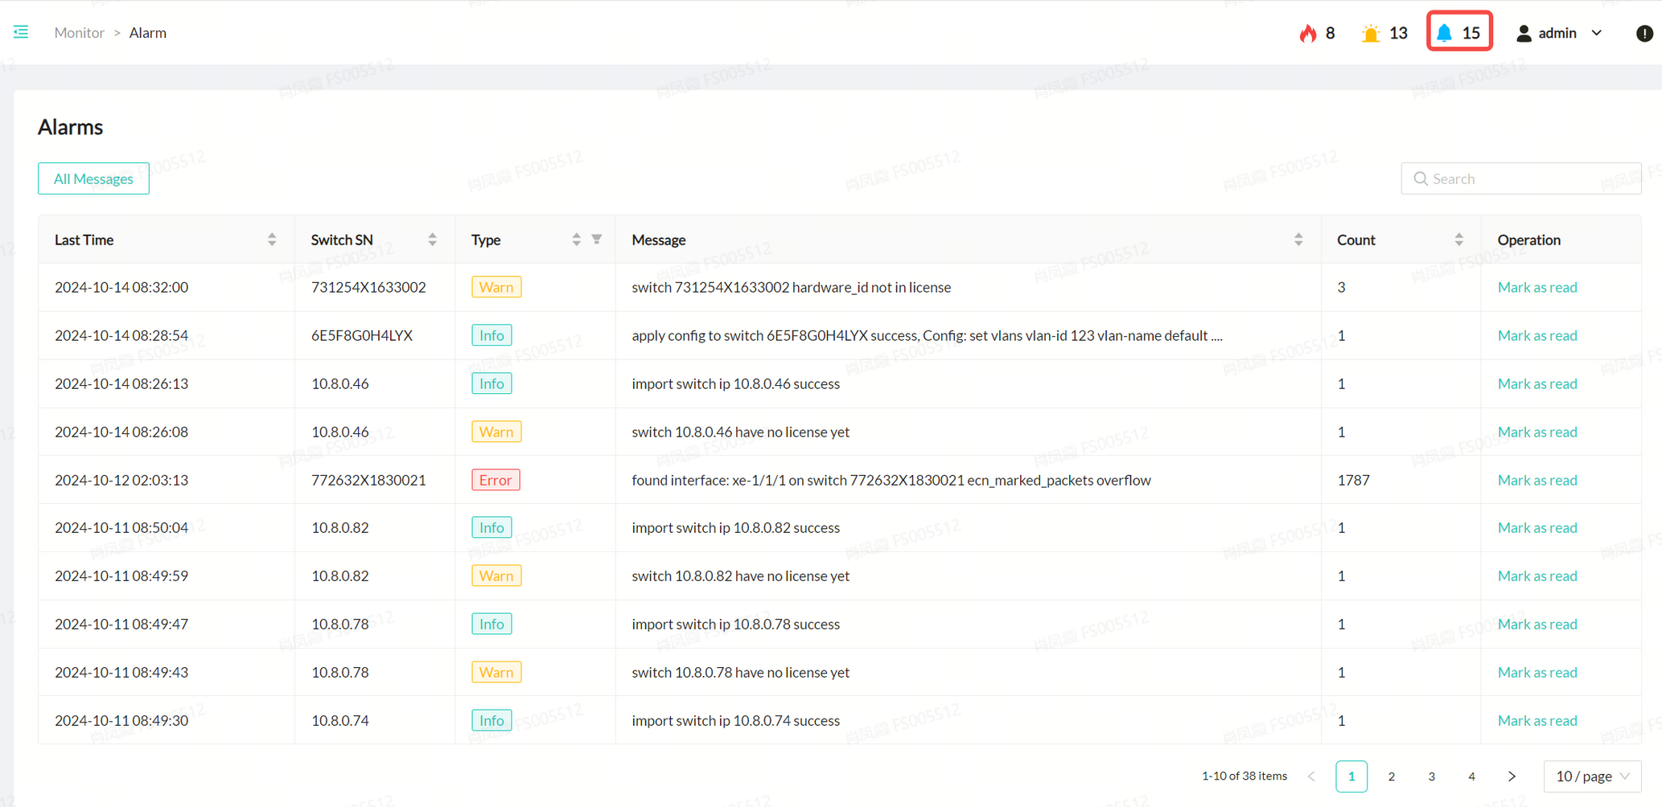Screen dimensions: 1662x807
Task: Select the All Messages tab
Action: (93, 178)
